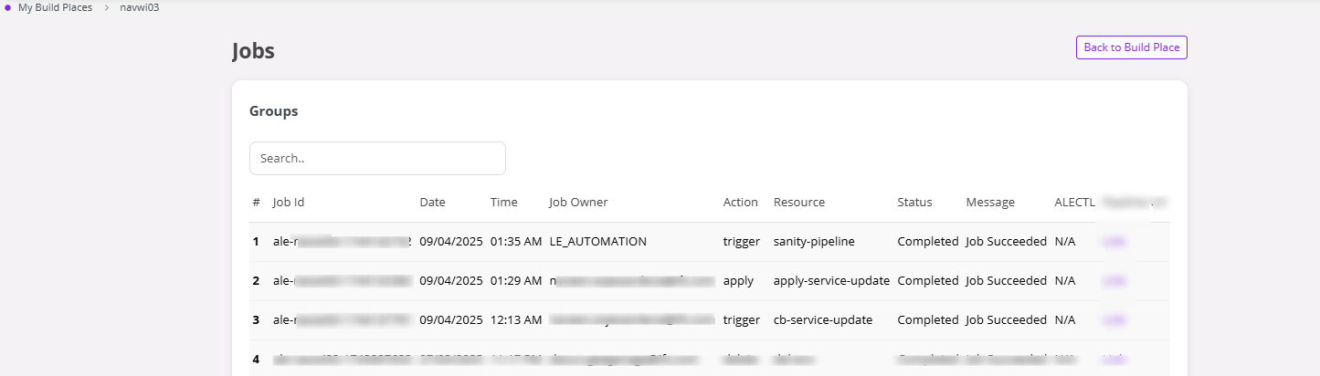Click the Date column header
This screenshot has height=376, width=1320.
(432, 202)
